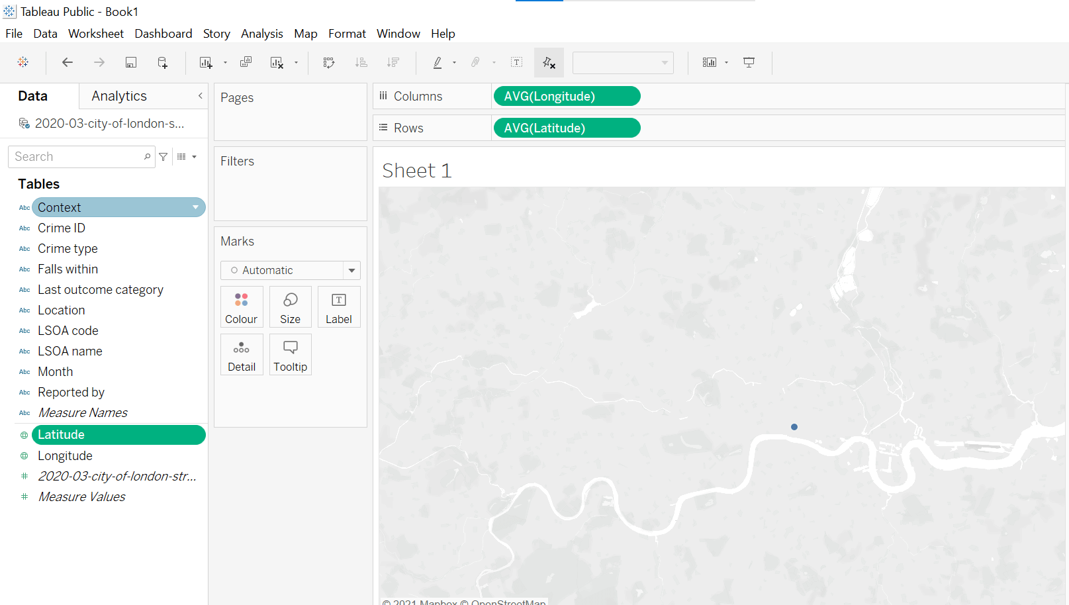Expand the group members dropdown arrow
This screenshot has width=1069, height=605.
click(494, 63)
